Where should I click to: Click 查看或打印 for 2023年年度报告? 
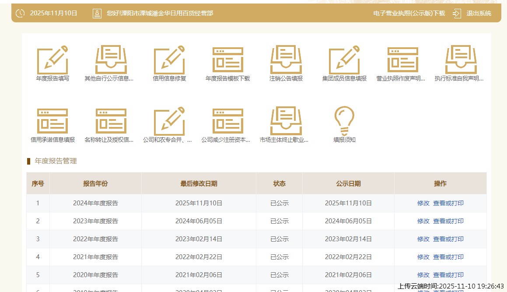tap(448, 221)
